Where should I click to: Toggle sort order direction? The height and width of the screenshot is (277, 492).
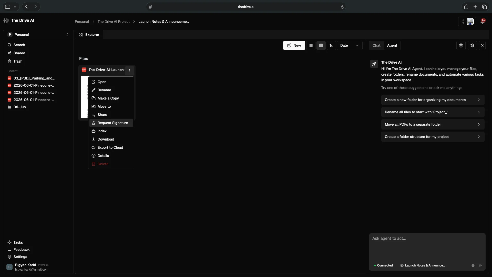[331, 45]
